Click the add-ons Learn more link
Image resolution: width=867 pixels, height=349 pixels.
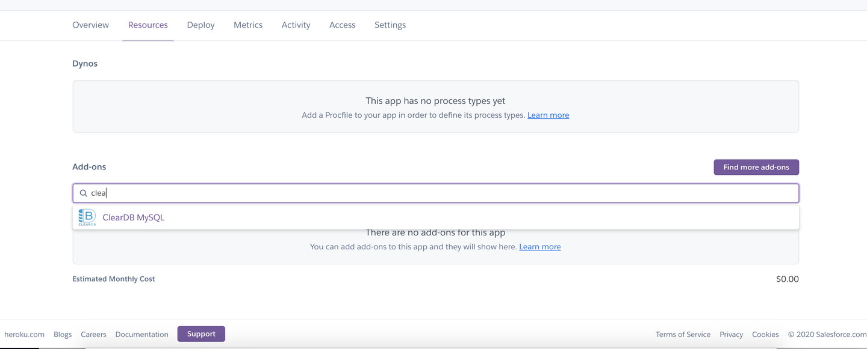tap(539, 247)
